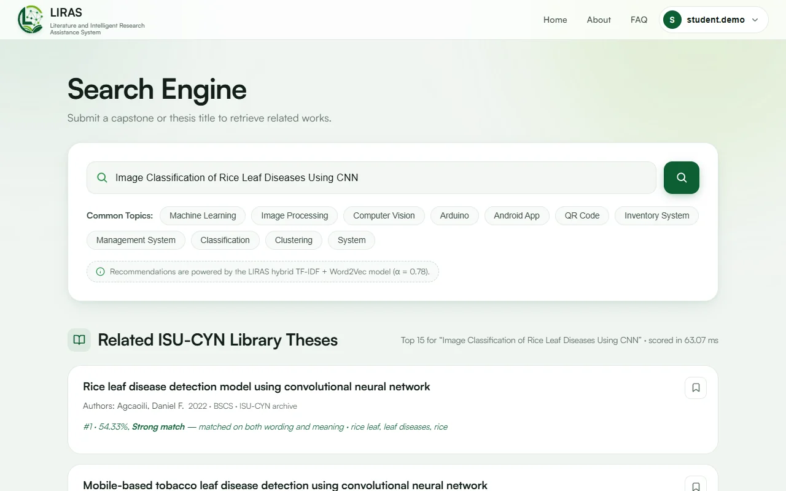Select the Android App topic chip

point(516,215)
